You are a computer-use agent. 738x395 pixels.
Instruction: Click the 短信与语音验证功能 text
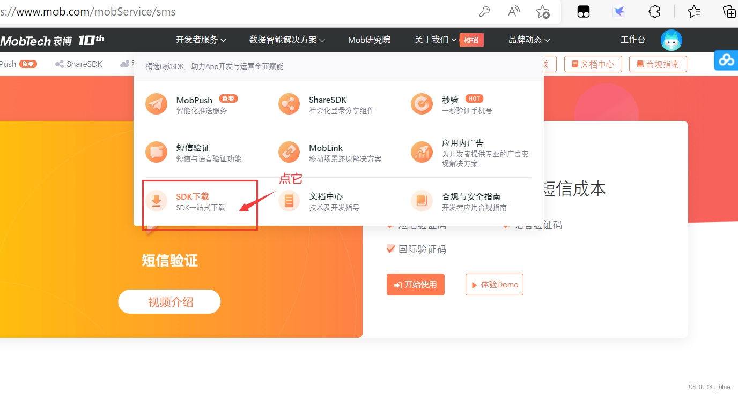click(x=209, y=159)
